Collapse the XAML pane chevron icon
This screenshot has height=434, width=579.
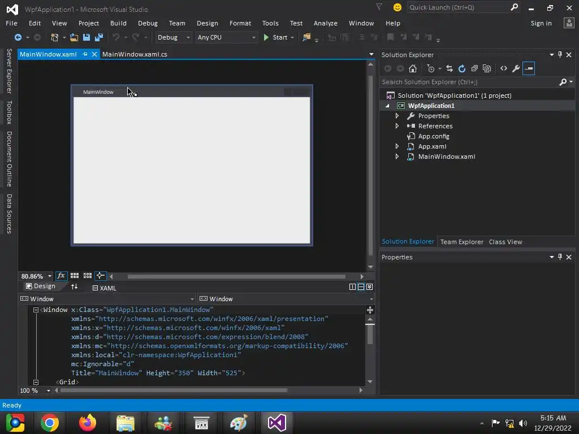370,287
